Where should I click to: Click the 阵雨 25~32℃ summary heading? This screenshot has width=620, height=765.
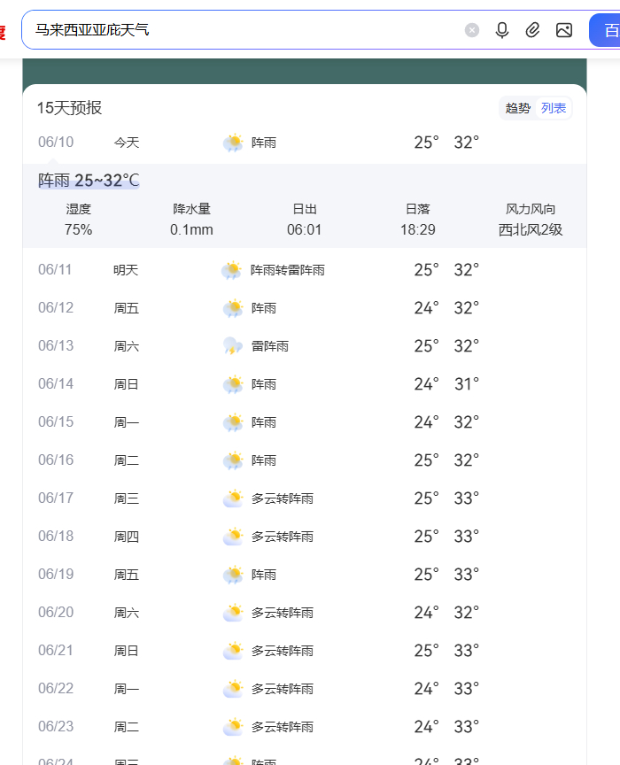tap(89, 181)
